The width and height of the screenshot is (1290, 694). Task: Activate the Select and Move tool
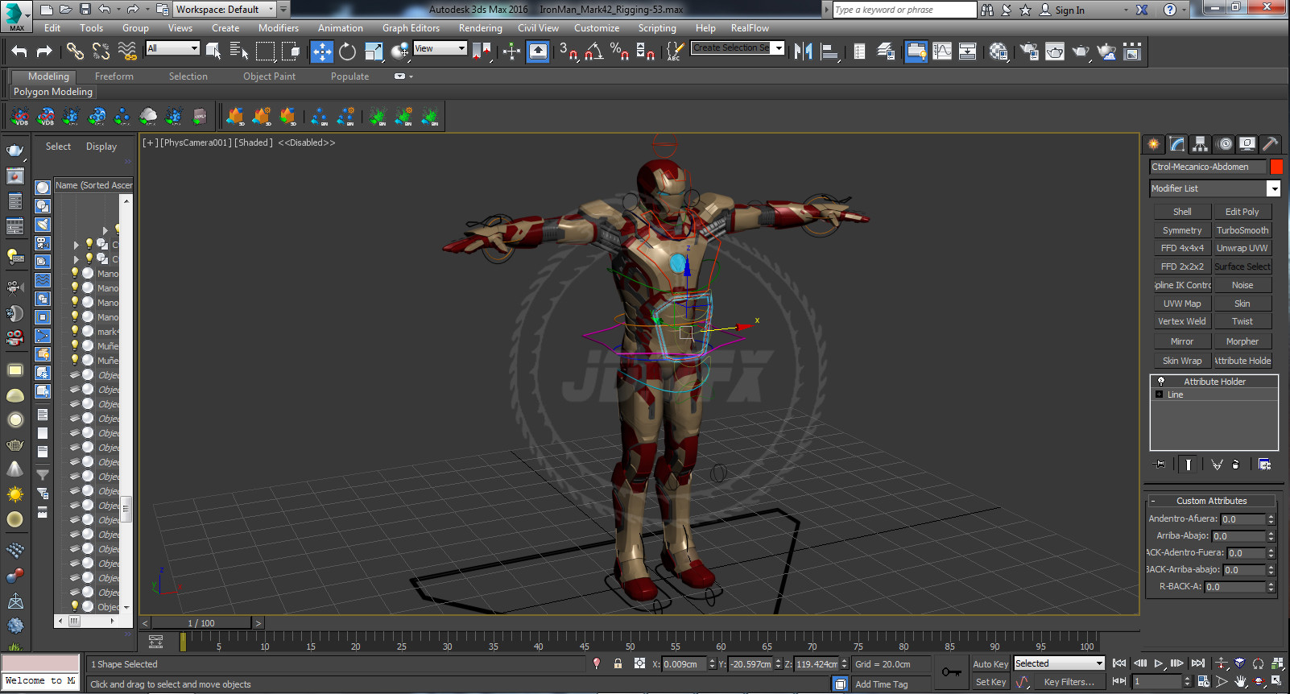[321, 52]
